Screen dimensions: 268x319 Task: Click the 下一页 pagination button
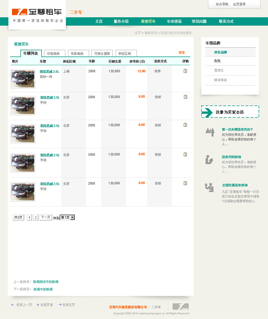coord(46,217)
